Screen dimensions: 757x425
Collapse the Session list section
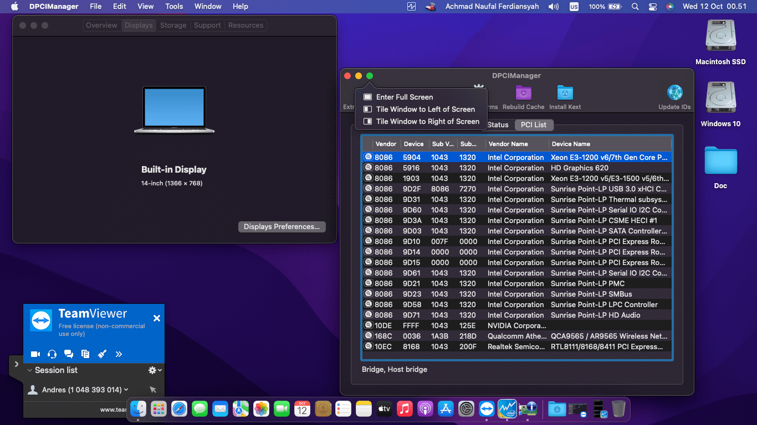pyautogui.click(x=29, y=370)
